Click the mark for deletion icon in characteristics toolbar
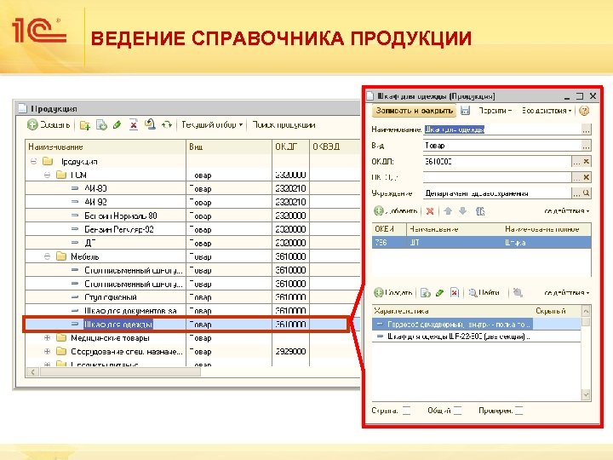Viewport: 613px width, 460px height. click(x=455, y=292)
